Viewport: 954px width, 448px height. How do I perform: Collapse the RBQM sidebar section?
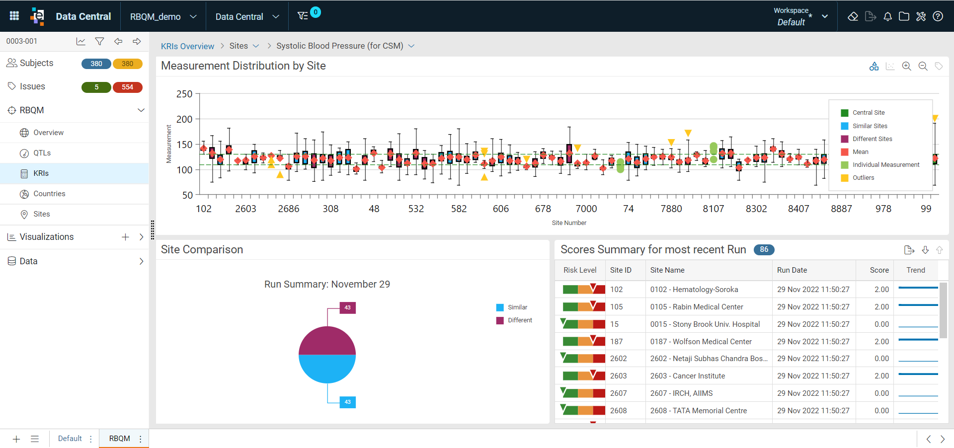coord(141,110)
